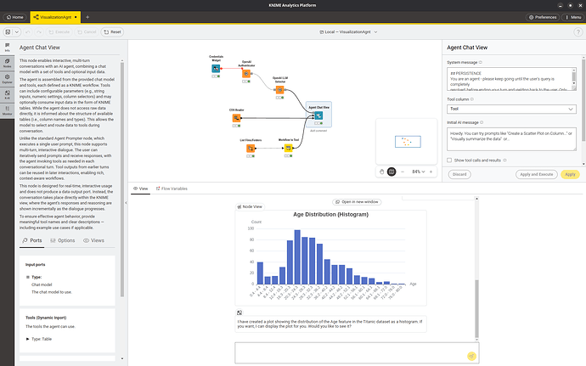Click Tool column info icon
Screen dimensions: 586x366
click(472, 99)
